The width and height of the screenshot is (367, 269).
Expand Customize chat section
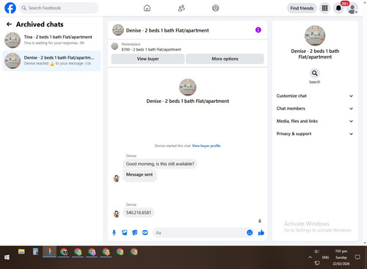coord(315,96)
